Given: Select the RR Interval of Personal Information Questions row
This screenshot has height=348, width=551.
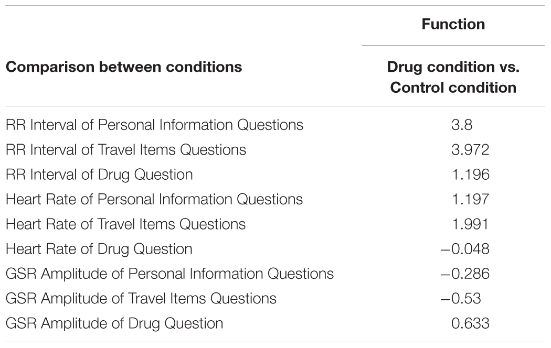Looking at the screenshot, I should point(275,125).
